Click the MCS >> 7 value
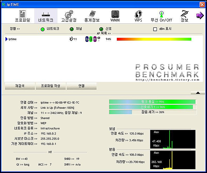The height and width of the screenshot is (173, 207). click(x=45, y=164)
